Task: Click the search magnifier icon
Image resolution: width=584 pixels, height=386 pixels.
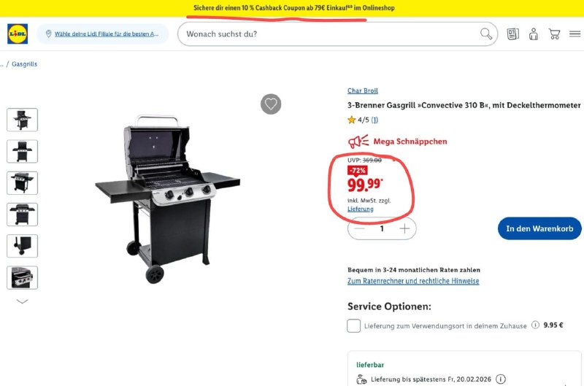Action: [486, 34]
